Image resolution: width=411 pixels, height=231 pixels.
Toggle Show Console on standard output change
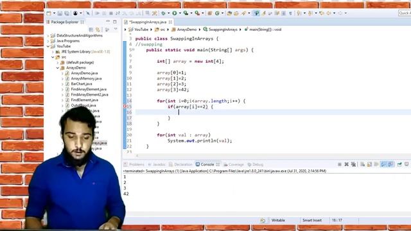(x=383, y=164)
